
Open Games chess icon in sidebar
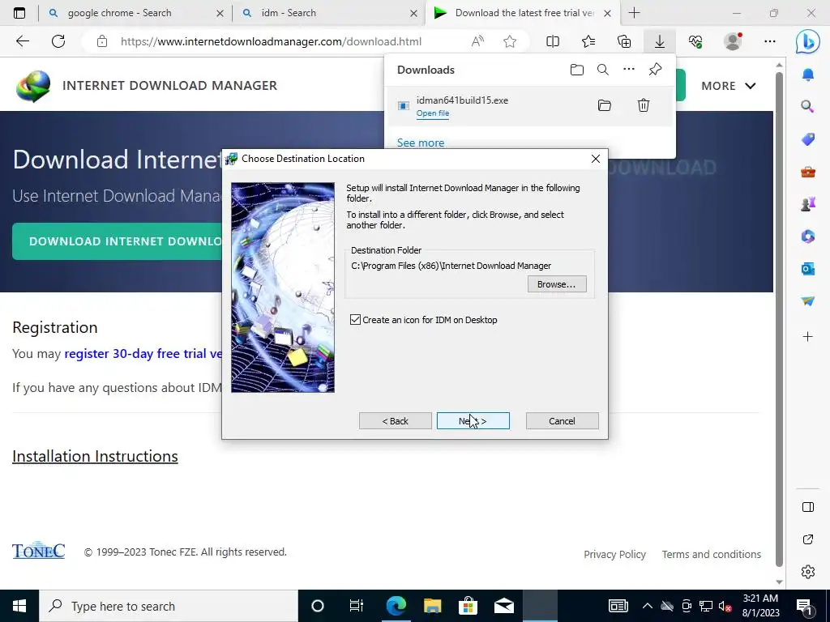(x=808, y=204)
